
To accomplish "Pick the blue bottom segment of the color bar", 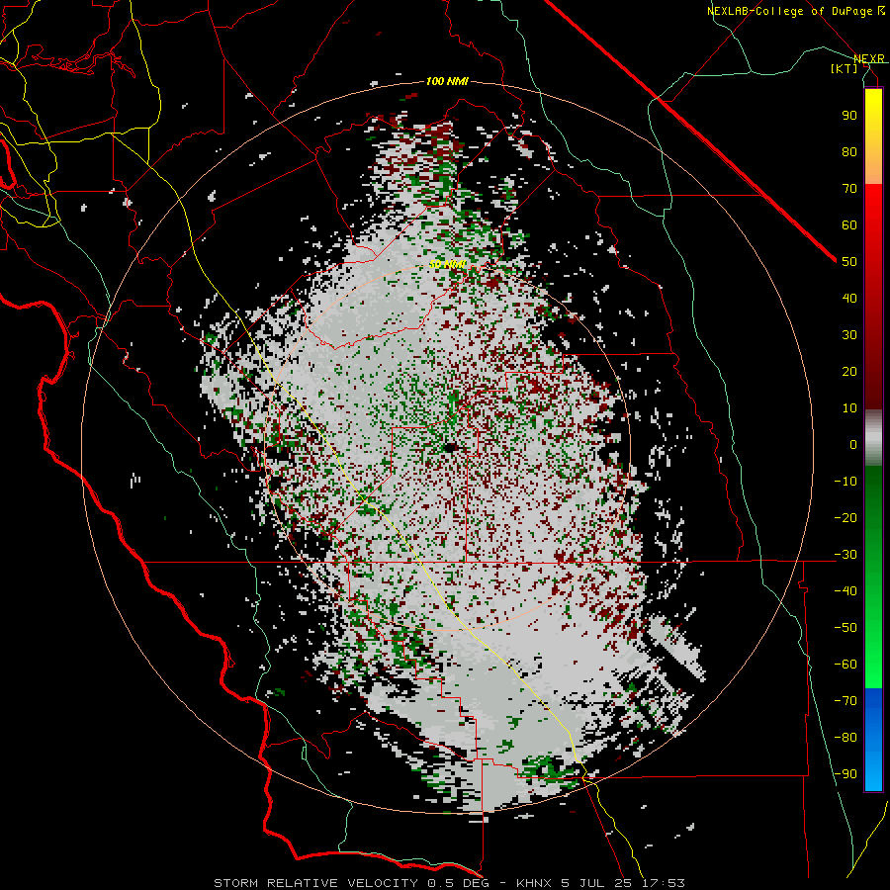I will coord(873,739).
